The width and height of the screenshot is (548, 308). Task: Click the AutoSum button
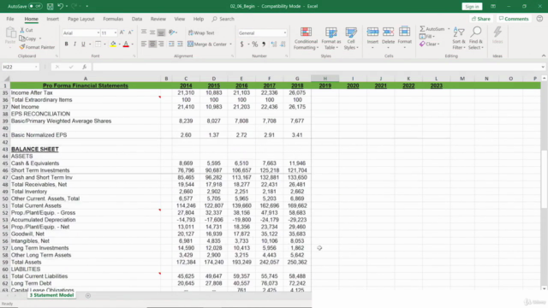tap(432, 29)
